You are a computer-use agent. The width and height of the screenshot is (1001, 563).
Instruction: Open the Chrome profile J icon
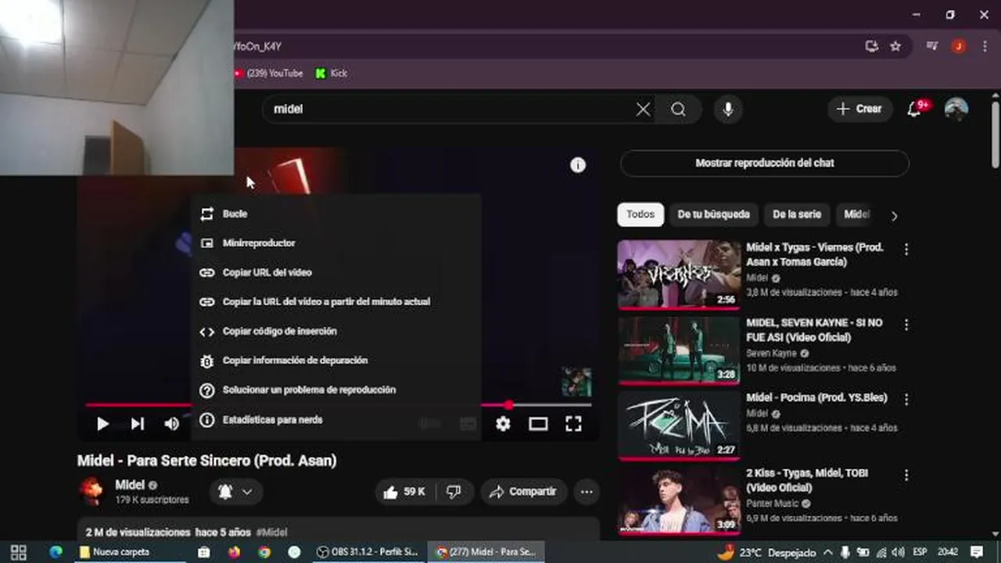coord(958,46)
